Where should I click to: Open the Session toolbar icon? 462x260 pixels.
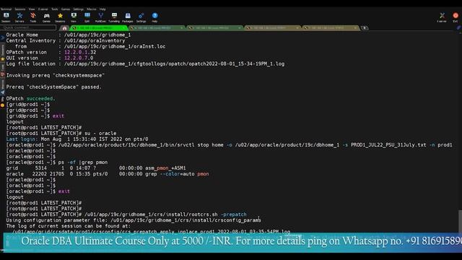(6, 17)
